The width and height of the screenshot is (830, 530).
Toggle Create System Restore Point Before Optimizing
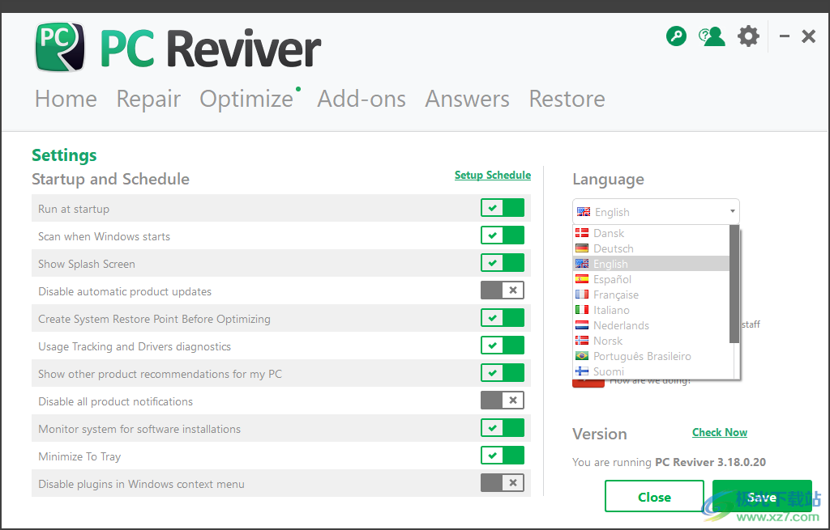click(x=503, y=317)
